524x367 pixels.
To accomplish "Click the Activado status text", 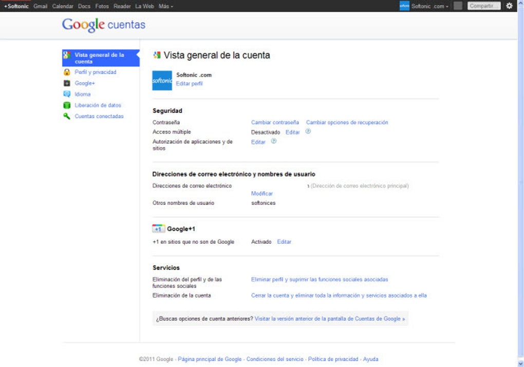I will [x=261, y=241].
